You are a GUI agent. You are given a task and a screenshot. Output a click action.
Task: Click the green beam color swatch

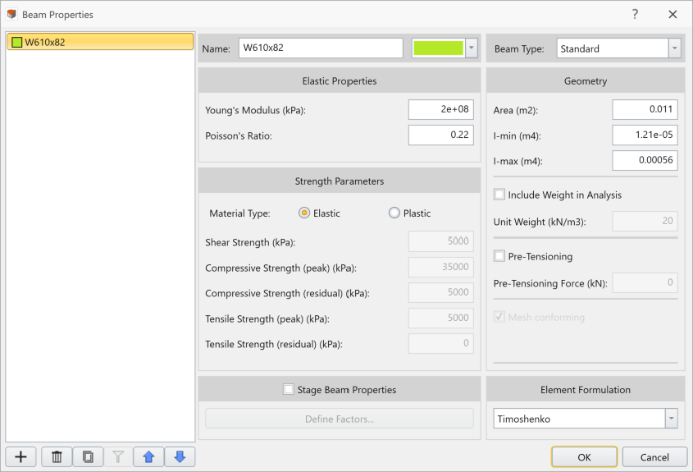click(x=439, y=48)
